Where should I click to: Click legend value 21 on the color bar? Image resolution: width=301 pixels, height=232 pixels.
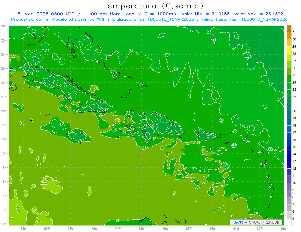click(294, 104)
